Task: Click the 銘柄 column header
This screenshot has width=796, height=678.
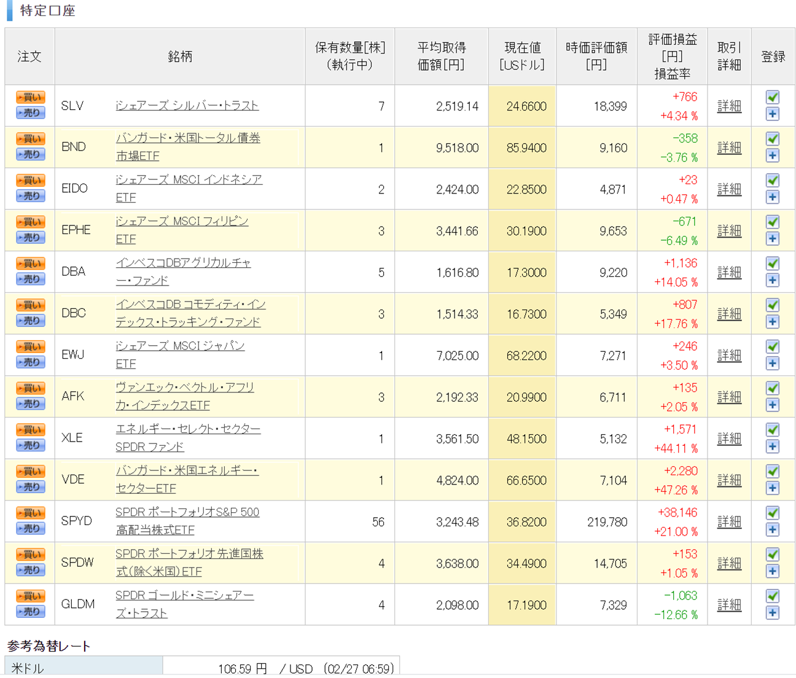Action: tap(179, 56)
